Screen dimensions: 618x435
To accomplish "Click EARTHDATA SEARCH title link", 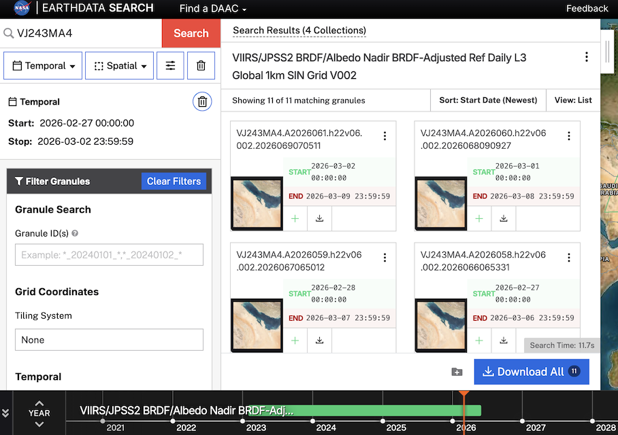I will click(98, 8).
